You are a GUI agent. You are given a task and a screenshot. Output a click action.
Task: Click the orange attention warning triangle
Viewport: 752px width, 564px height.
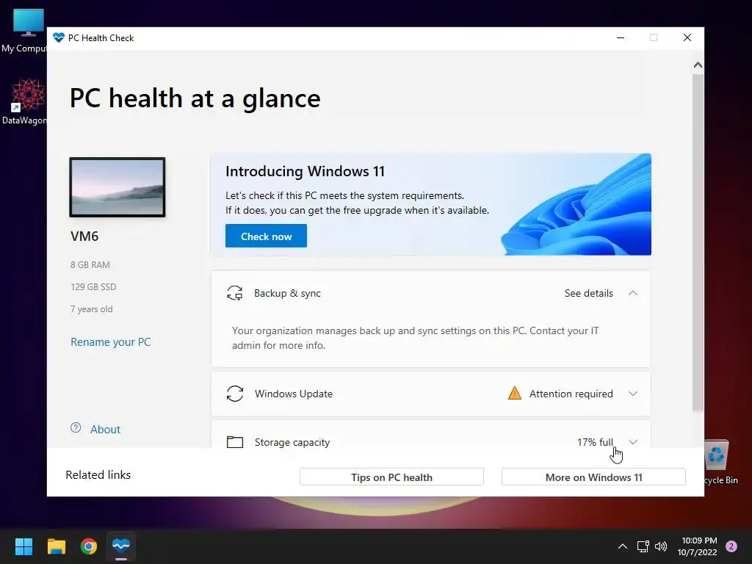(x=514, y=394)
